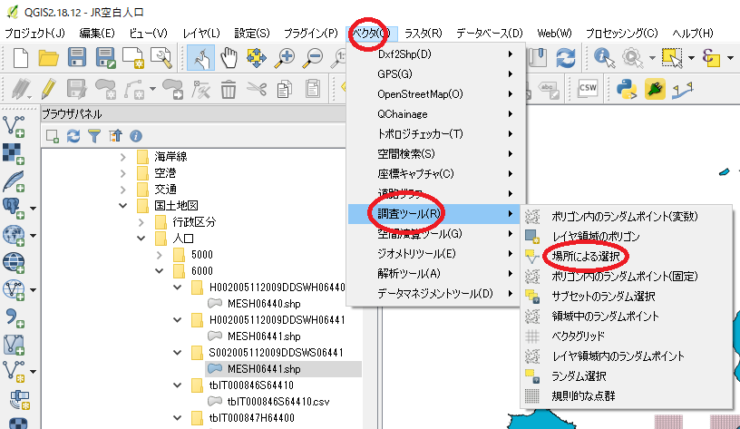740x429 pixels.
Task: Open the Python console icon
Action: 627,89
